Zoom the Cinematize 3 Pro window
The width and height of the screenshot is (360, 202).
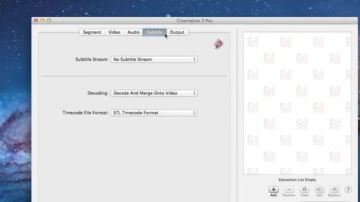[x=49, y=21]
